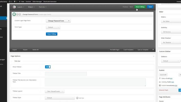
Task: Open the Slider Shadow dropdown
Action: 171,42
